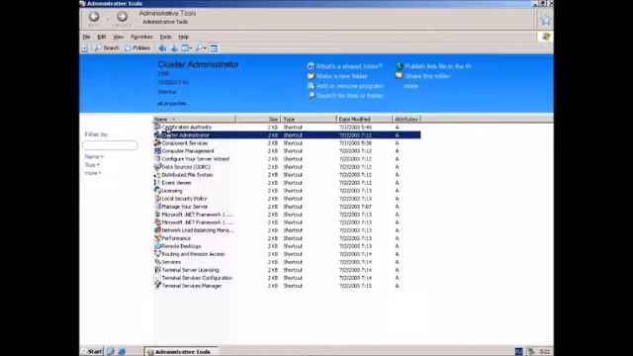
Task: Click 'Search for files or folders' link
Action: point(345,96)
